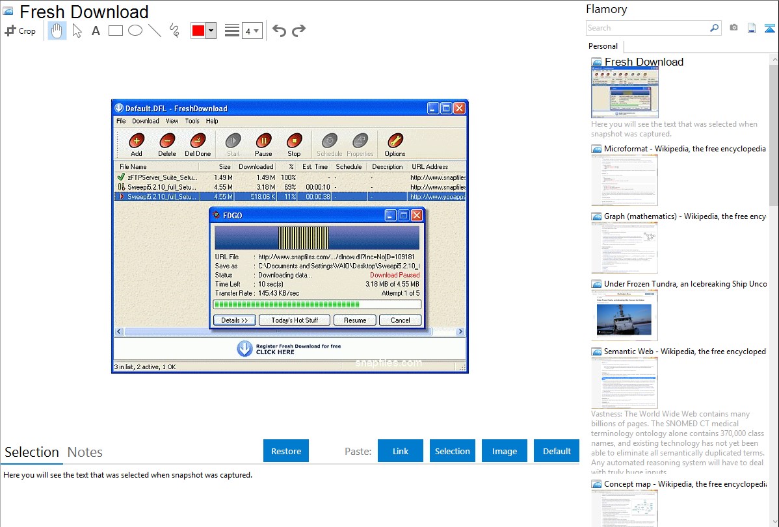The image size is (779, 527).
Task: Click Today's Hot Stuff button
Action: pyautogui.click(x=295, y=320)
